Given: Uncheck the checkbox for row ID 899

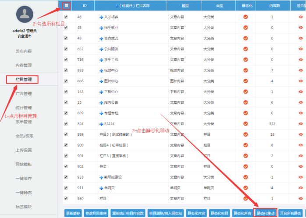Looking at the screenshot, I should point(66,134).
